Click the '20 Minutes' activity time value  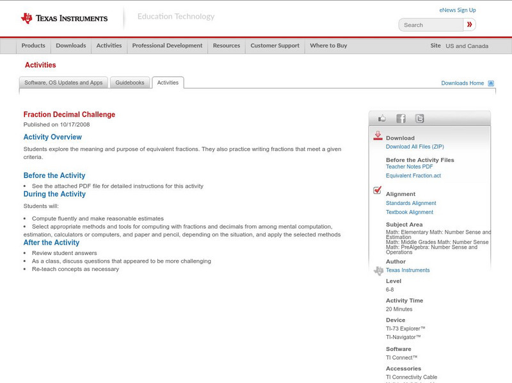tap(399, 309)
